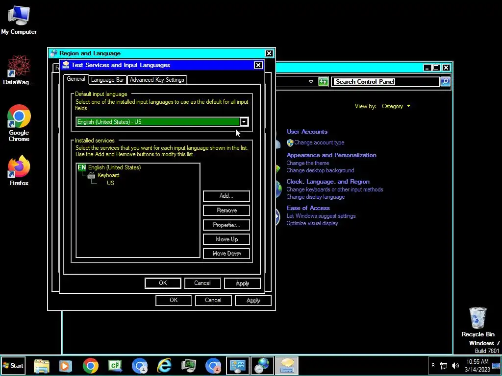Click the Properties... button
The height and width of the screenshot is (376, 502).
click(226, 225)
